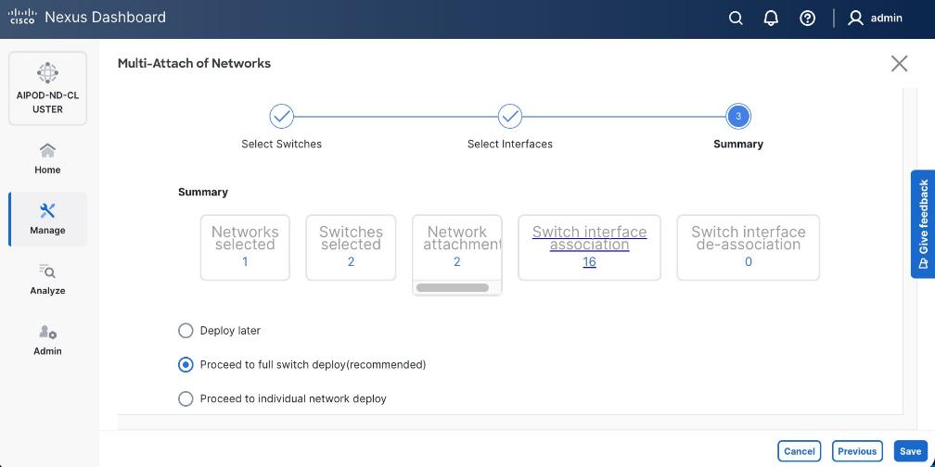The height and width of the screenshot is (467, 935).
Task: Click the Networks selected card
Action: pyautogui.click(x=245, y=247)
